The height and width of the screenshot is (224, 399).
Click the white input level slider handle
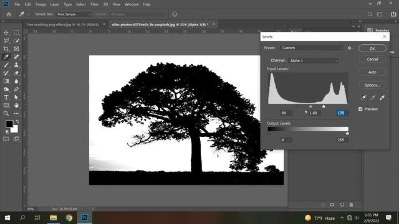pos(324,106)
